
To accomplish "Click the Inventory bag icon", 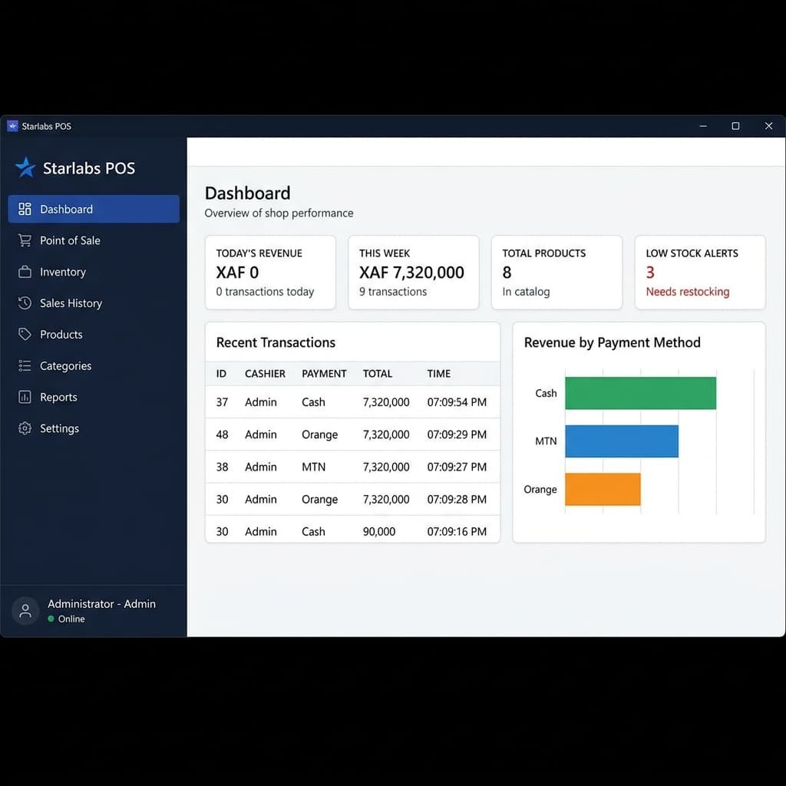I will click(x=25, y=272).
